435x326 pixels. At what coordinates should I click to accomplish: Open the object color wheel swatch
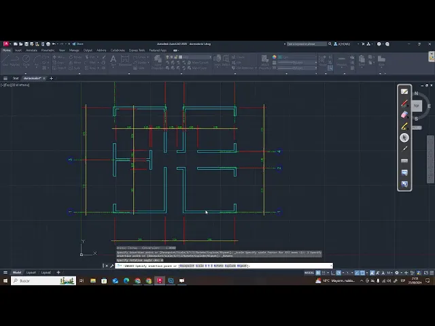(x=275, y=57)
